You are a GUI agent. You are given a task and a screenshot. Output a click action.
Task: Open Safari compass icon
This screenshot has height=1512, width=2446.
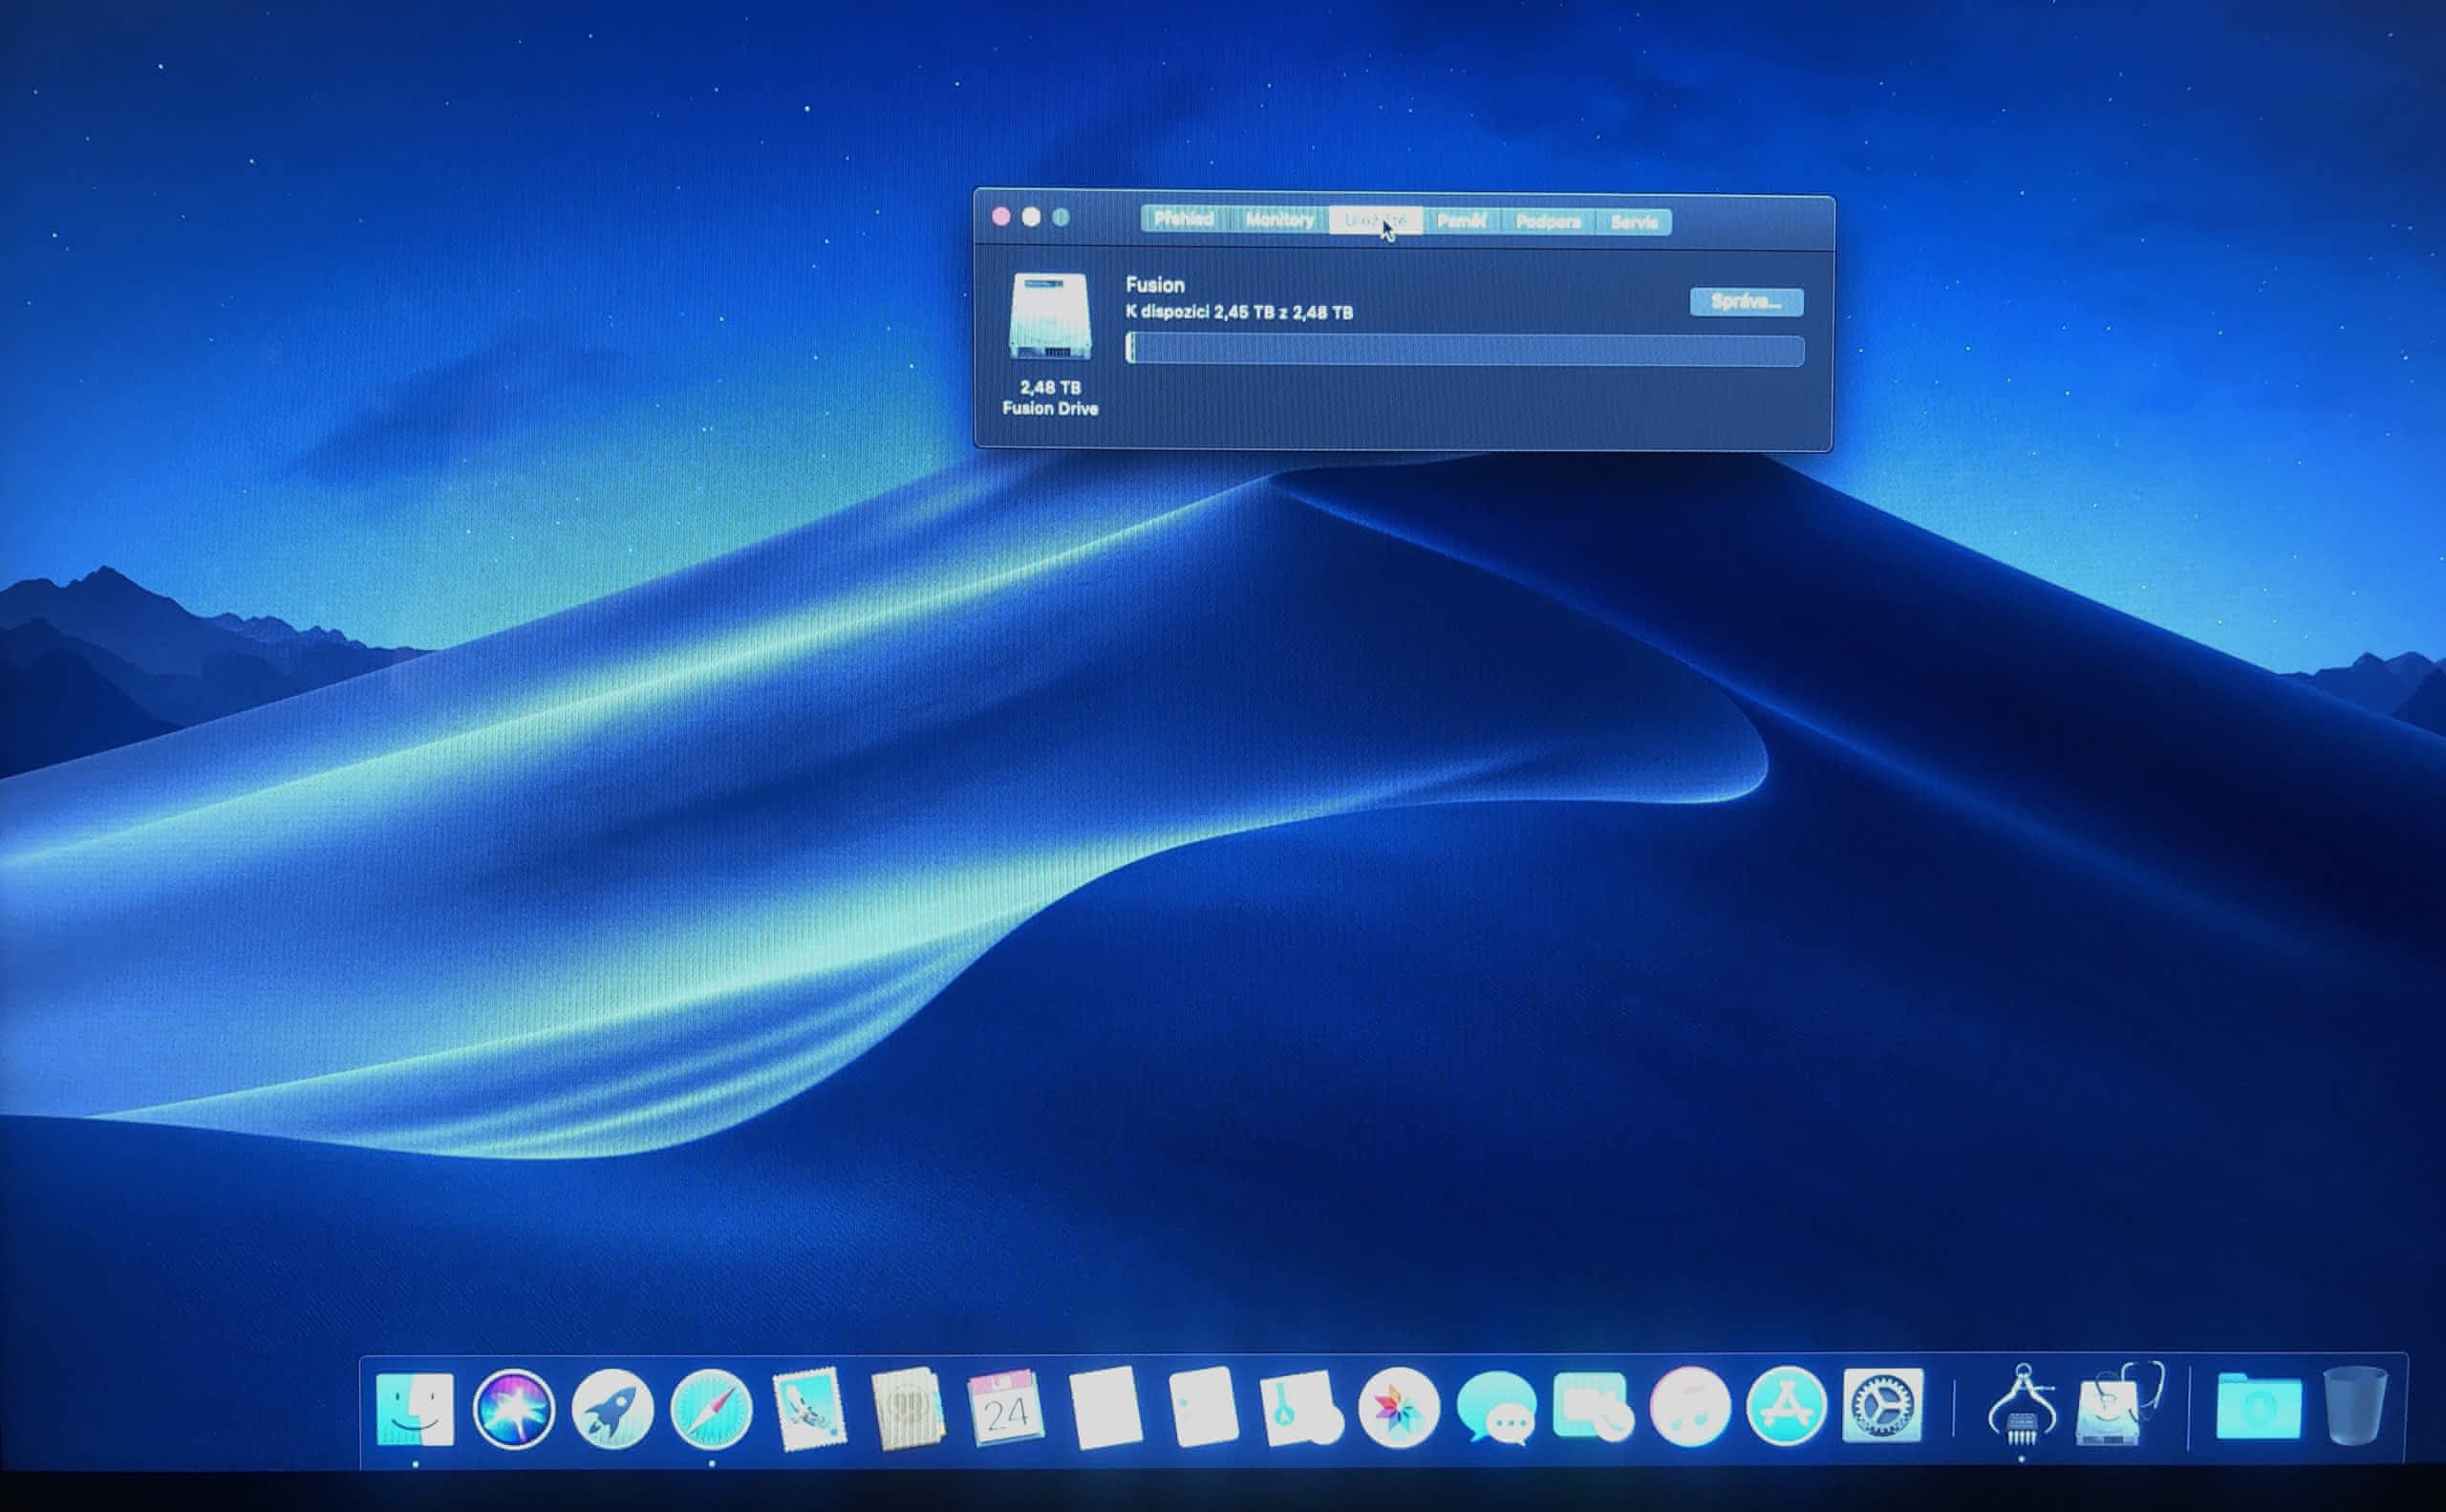(x=711, y=1409)
